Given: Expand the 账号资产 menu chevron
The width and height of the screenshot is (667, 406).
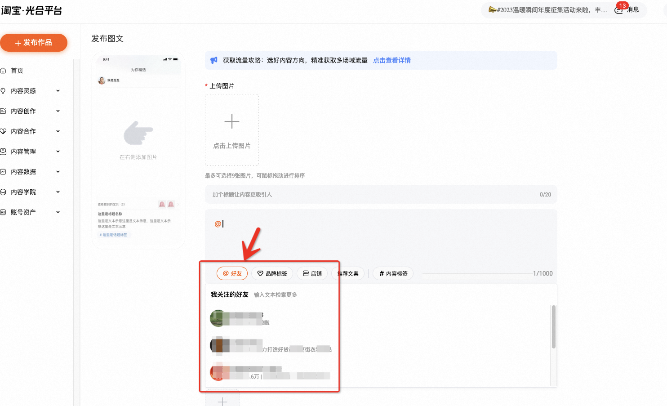Looking at the screenshot, I should pyautogui.click(x=58, y=212).
